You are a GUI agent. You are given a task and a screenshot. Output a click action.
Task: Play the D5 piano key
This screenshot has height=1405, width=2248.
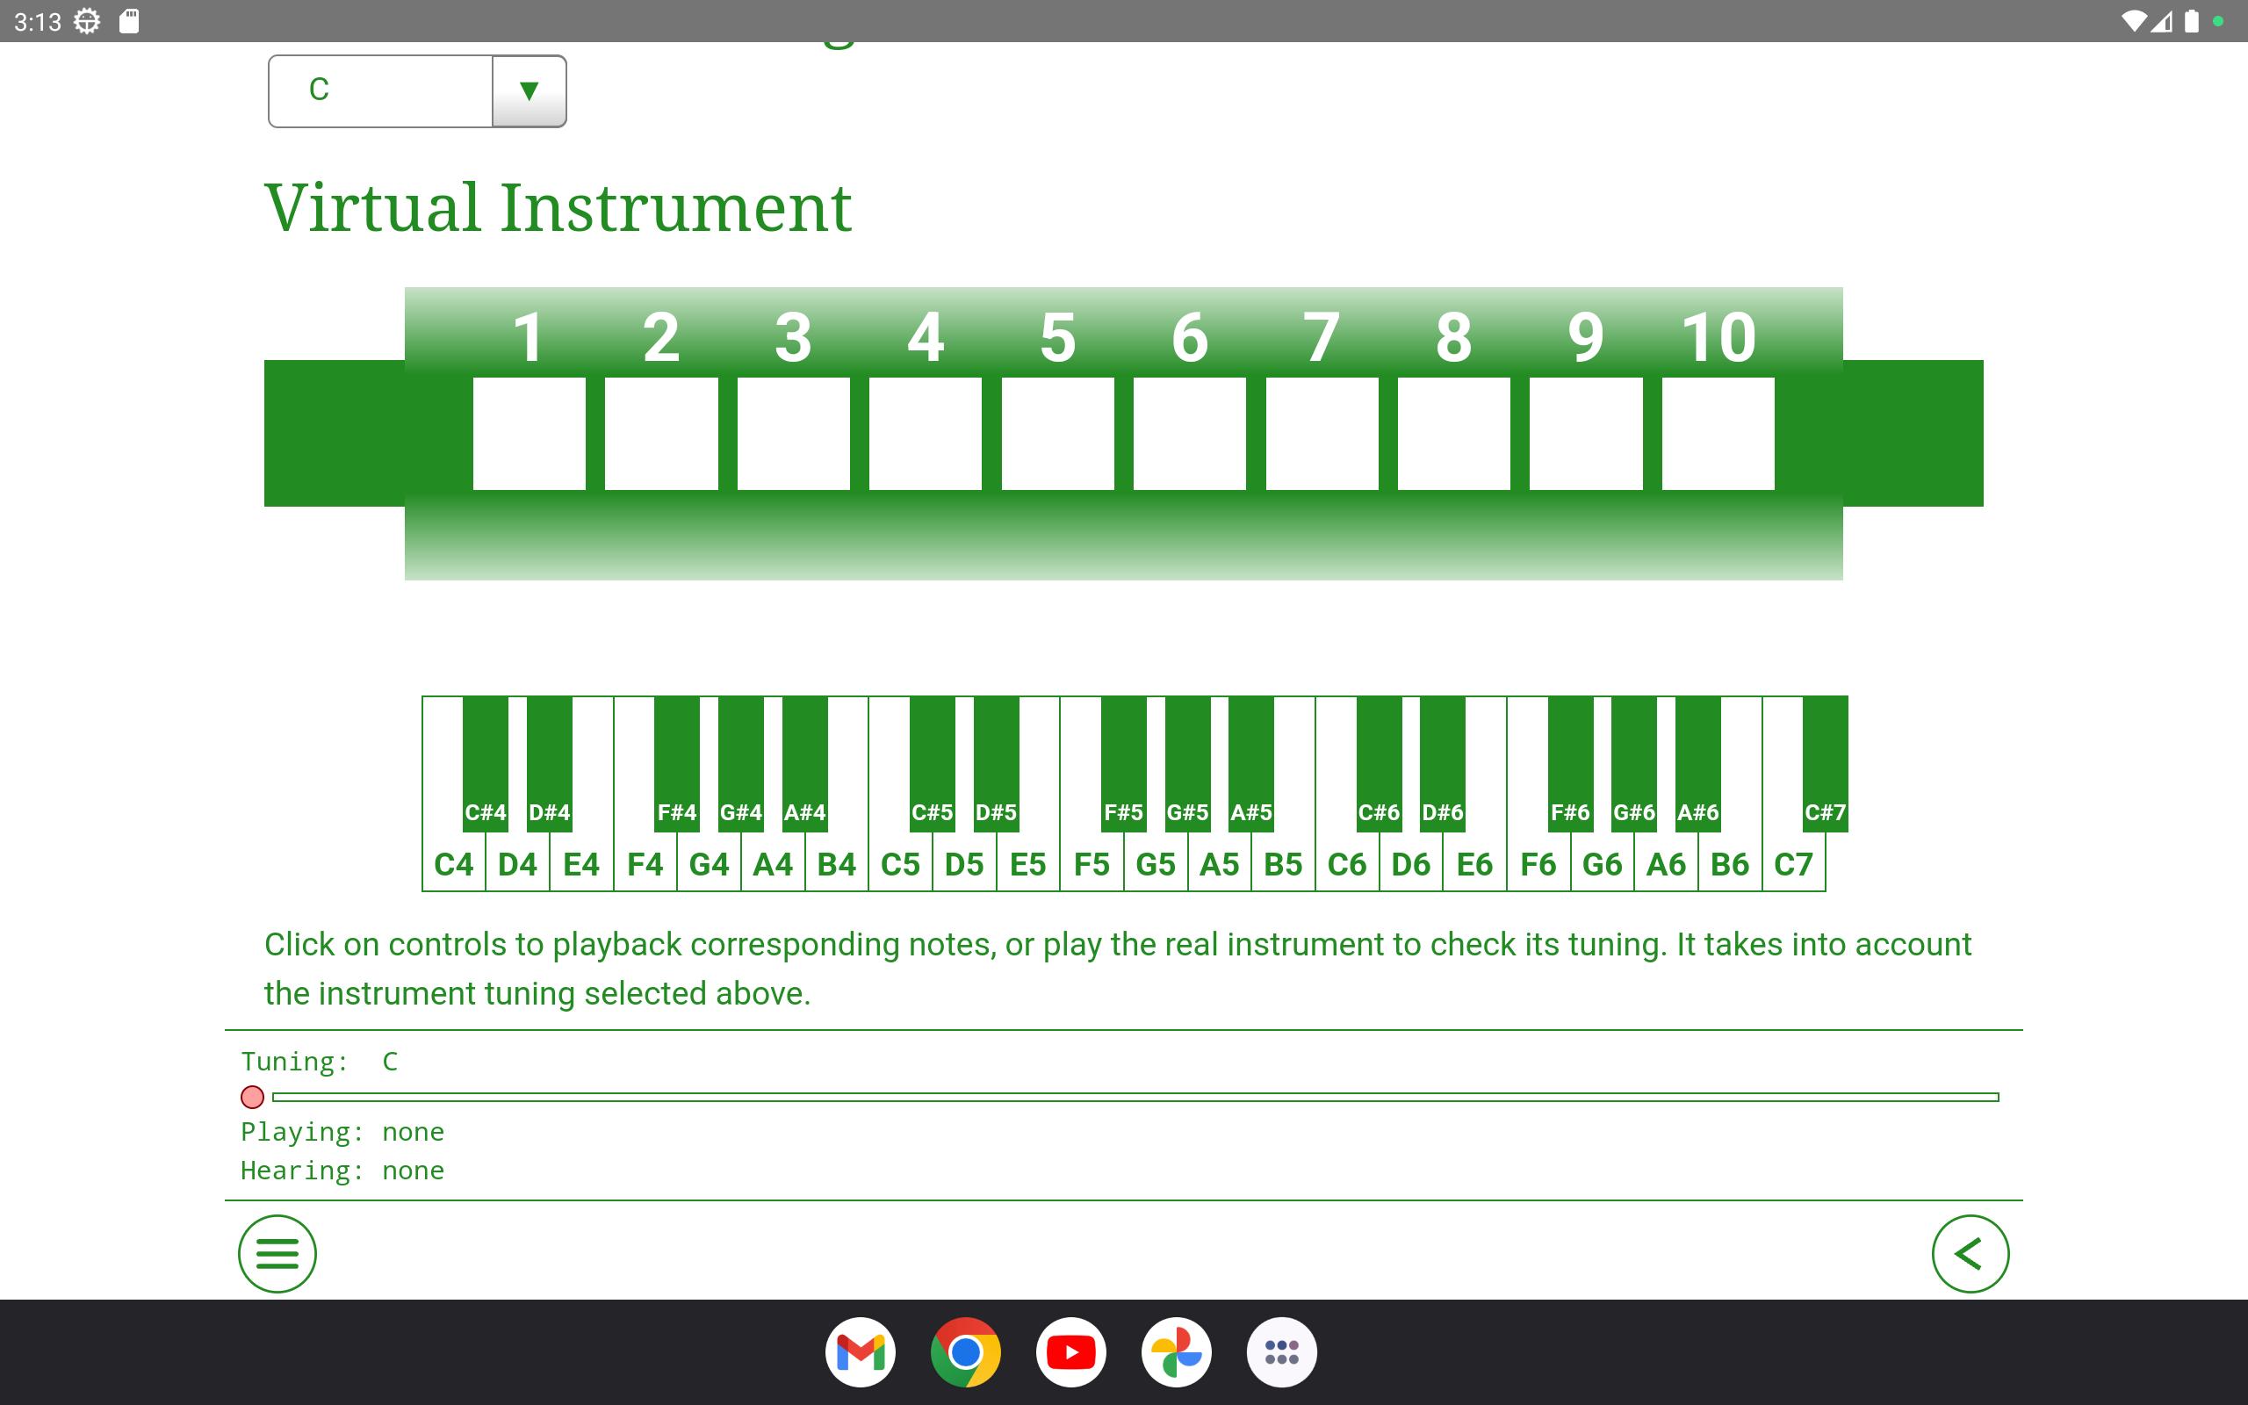coord(964,864)
